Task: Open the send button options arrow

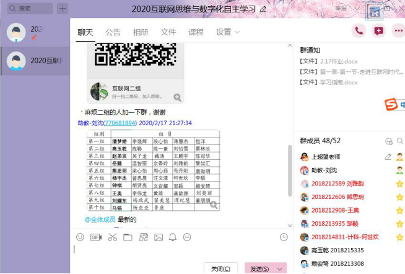Action: click(x=280, y=269)
